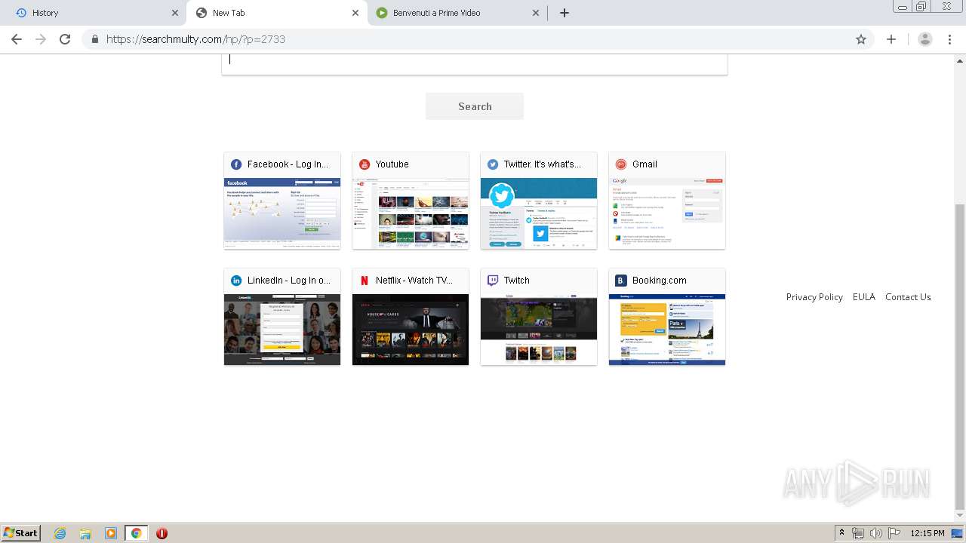
Task: Bookmark this page with the star
Action: 861,39
